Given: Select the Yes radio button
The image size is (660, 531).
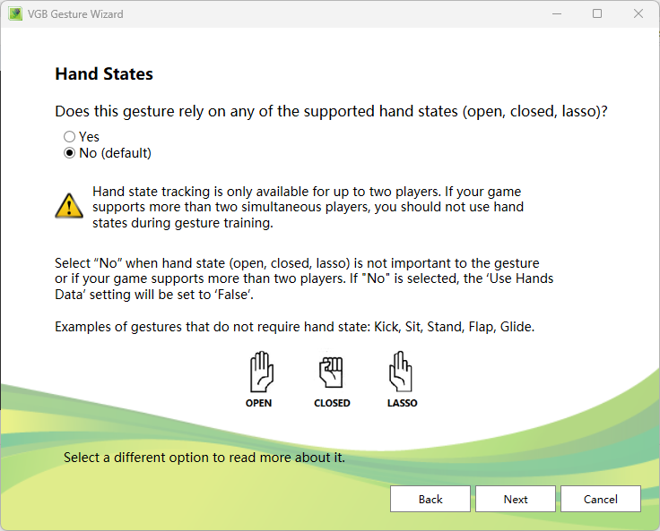Looking at the screenshot, I should point(70,137).
